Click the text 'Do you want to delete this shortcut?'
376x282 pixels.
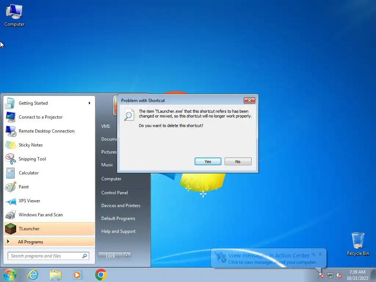pyautogui.click(x=171, y=126)
